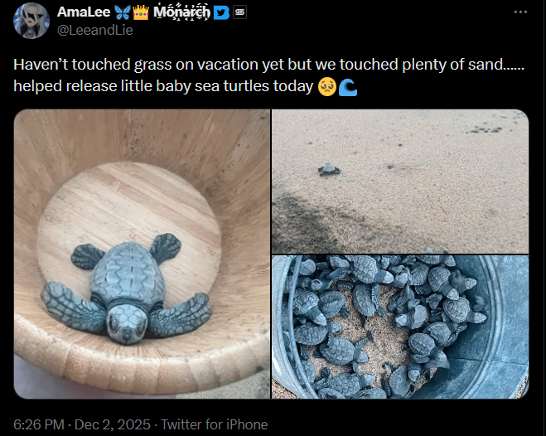546x436 pixels.
Task: Click the Dec 2, 2025 date
Action: pos(112,424)
